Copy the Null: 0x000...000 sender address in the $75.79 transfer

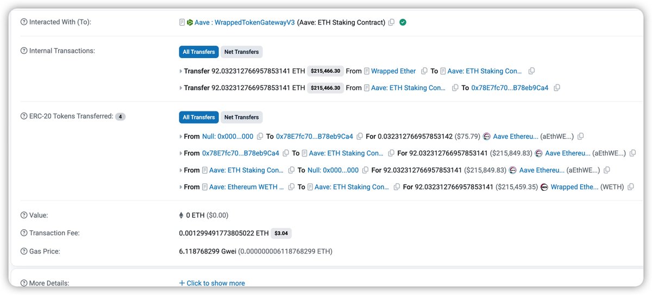(x=260, y=136)
